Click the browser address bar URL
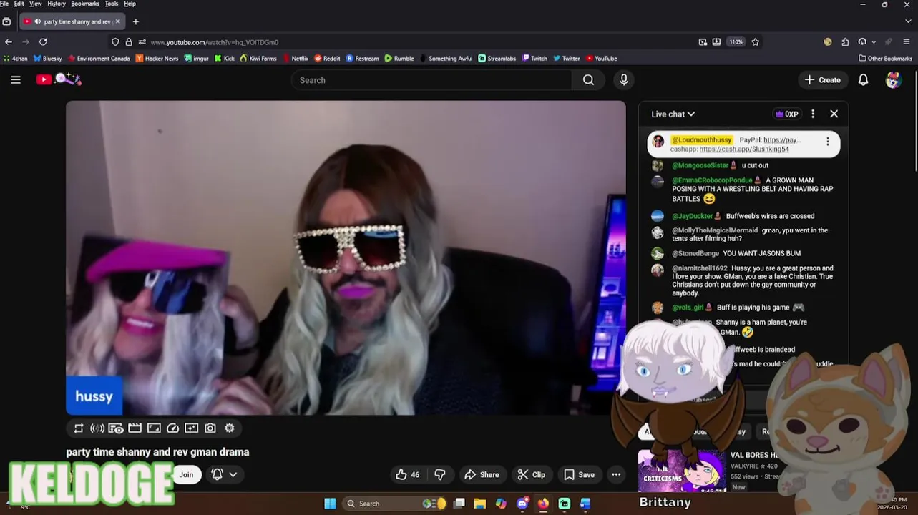918x515 pixels. 214,42
